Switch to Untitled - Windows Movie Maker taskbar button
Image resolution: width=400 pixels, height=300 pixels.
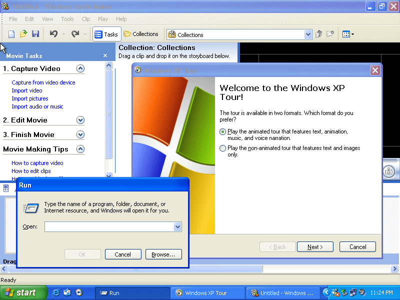[x=283, y=293]
